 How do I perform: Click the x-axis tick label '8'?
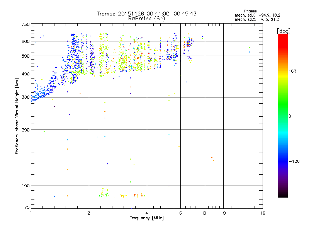(x=205, y=213)
